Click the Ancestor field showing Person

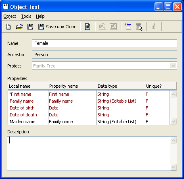pos(105,55)
